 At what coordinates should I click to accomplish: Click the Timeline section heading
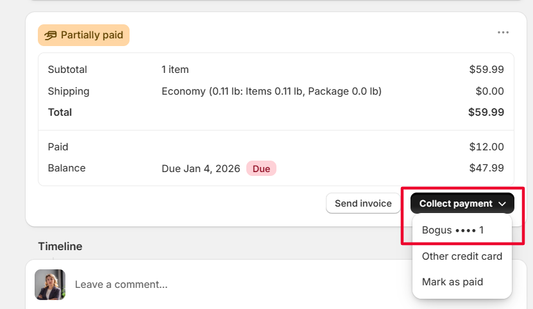(x=60, y=246)
